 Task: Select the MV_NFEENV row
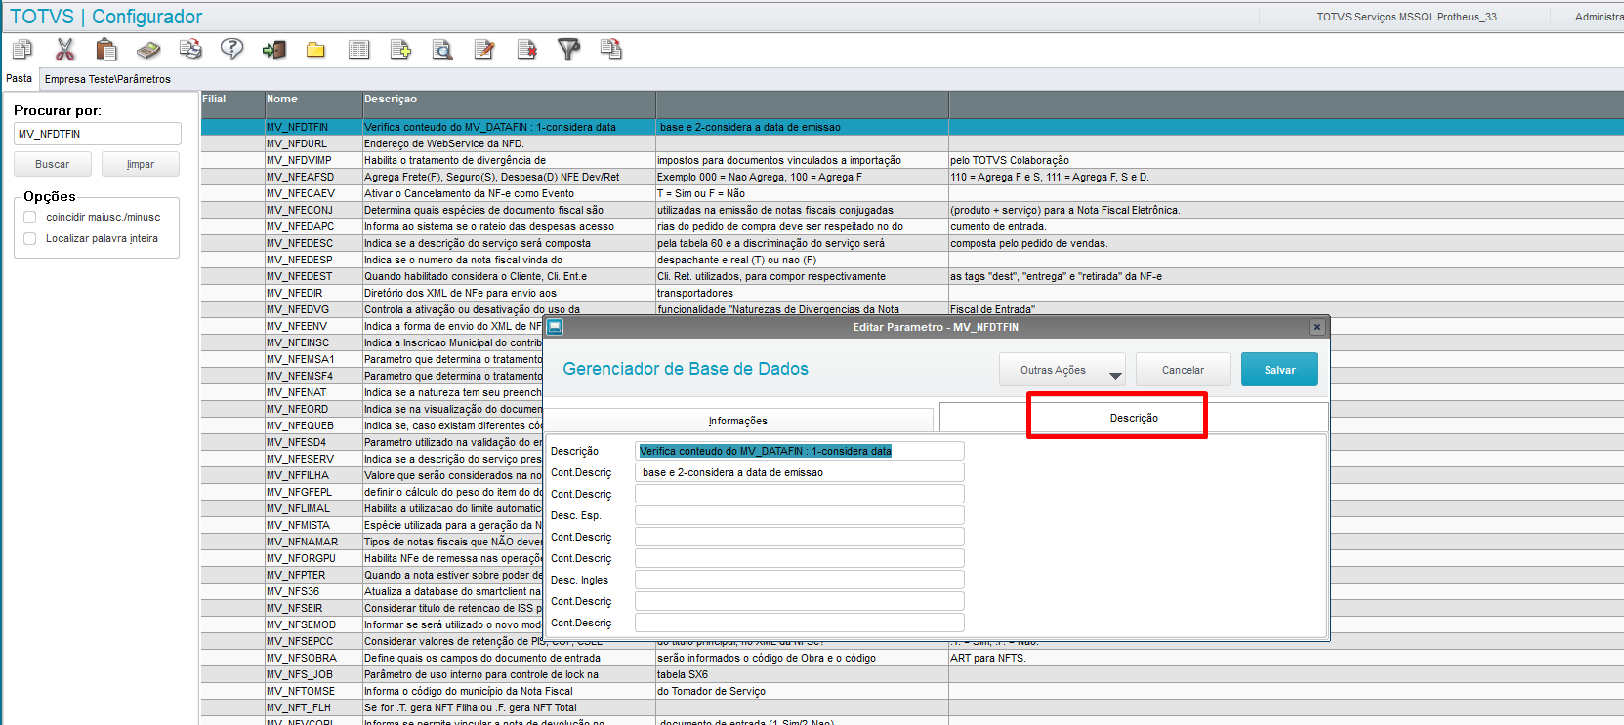[x=371, y=326]
